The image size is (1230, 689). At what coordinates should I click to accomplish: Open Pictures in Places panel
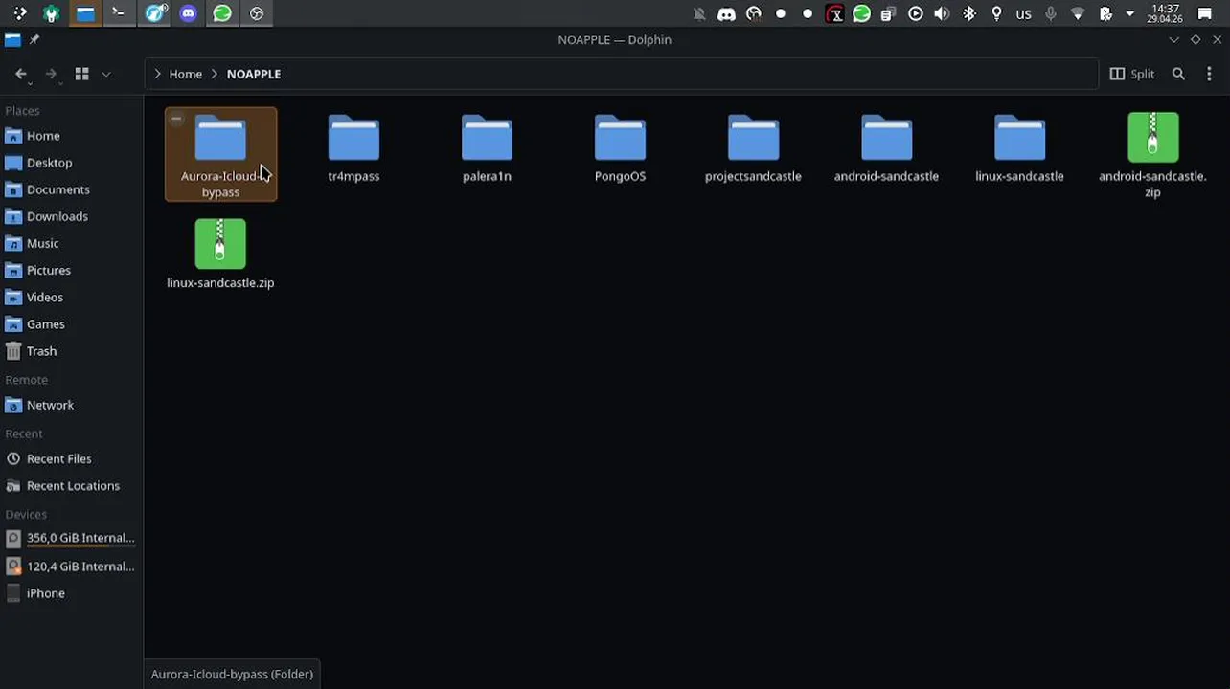pos(72,270)
